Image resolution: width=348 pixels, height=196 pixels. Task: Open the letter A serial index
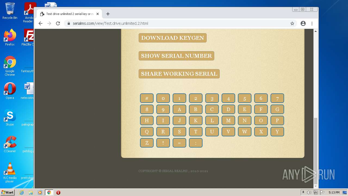point(179,109)
